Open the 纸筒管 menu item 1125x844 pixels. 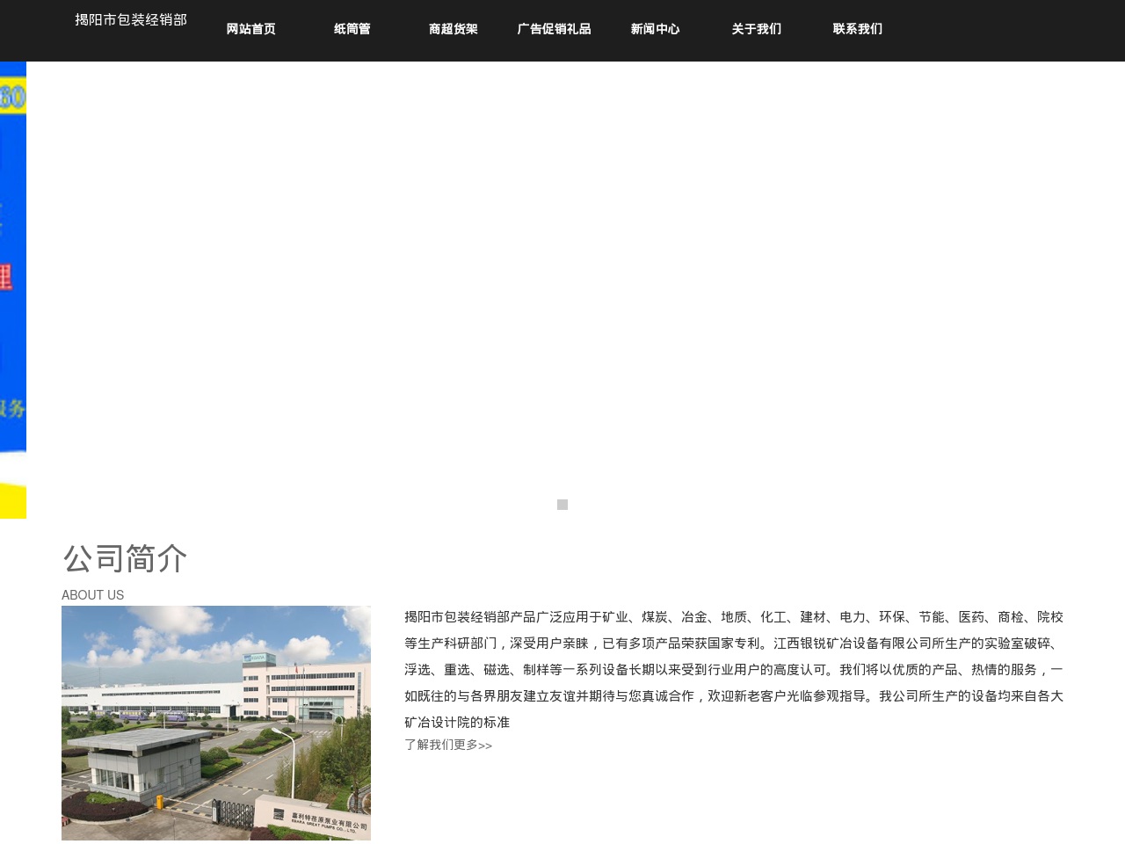pos(352,29)
